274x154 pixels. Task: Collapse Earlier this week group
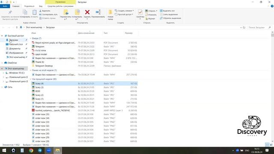(x=30, y=70)
